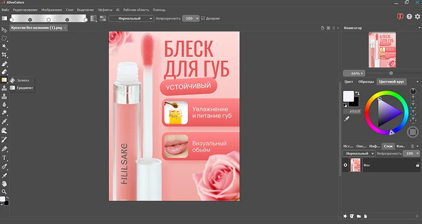Click the active Gradient tool toolbar icon
The width and height of the screenshot is (422, 224).
[x=4, y=80]
